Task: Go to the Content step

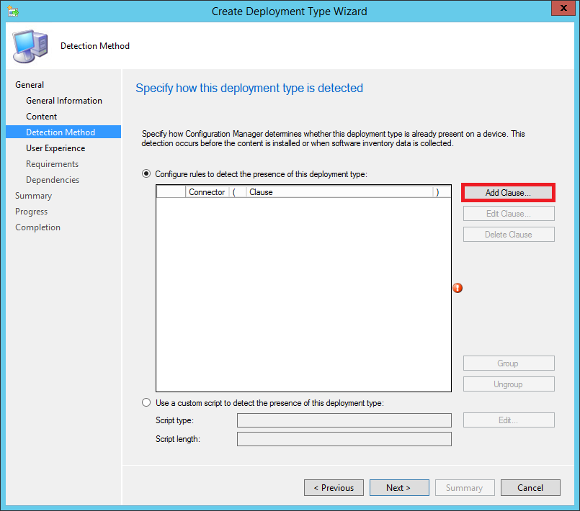Action: point(42,117)
